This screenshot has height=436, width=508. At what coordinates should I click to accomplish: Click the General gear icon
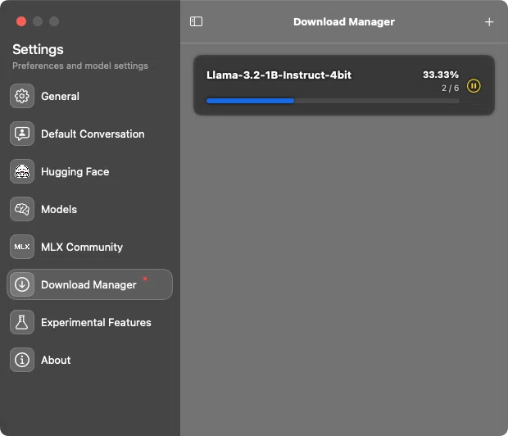[x=21, y=96]
